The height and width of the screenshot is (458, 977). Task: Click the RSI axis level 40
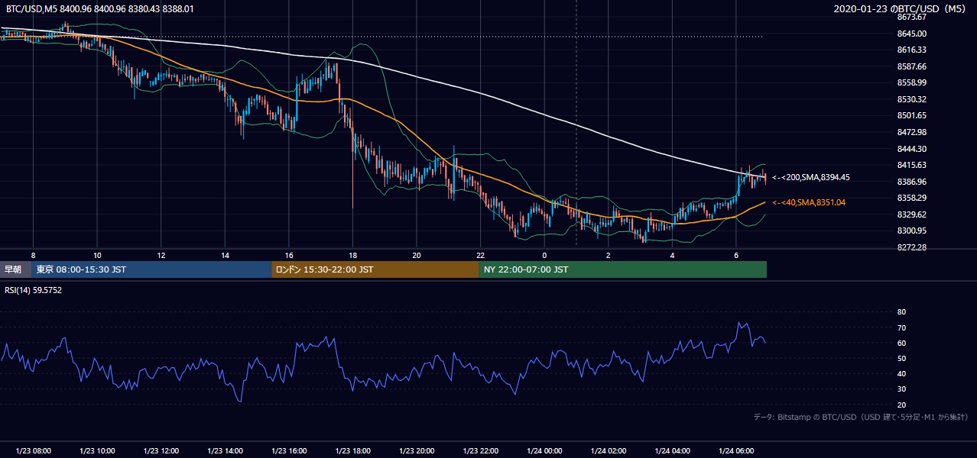[901, 373]
